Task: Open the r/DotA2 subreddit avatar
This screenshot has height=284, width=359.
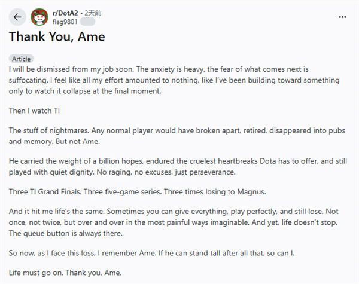Action: [x=40, y=17]
